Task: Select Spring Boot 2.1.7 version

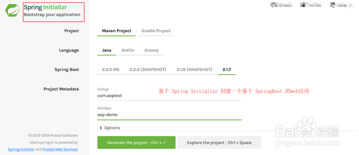Action: 227,70
